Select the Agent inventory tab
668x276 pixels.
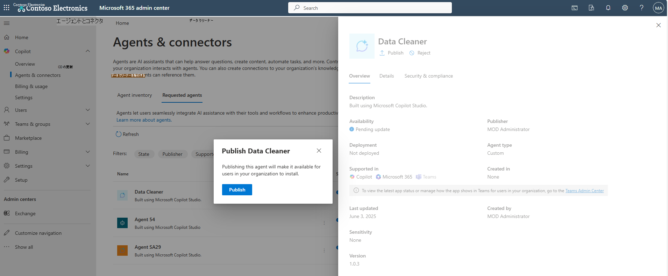click(135, 95)
